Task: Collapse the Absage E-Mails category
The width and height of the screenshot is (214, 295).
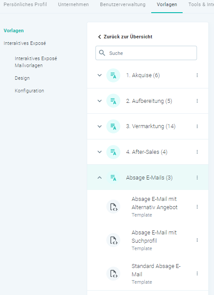Action: click(99, 178)
